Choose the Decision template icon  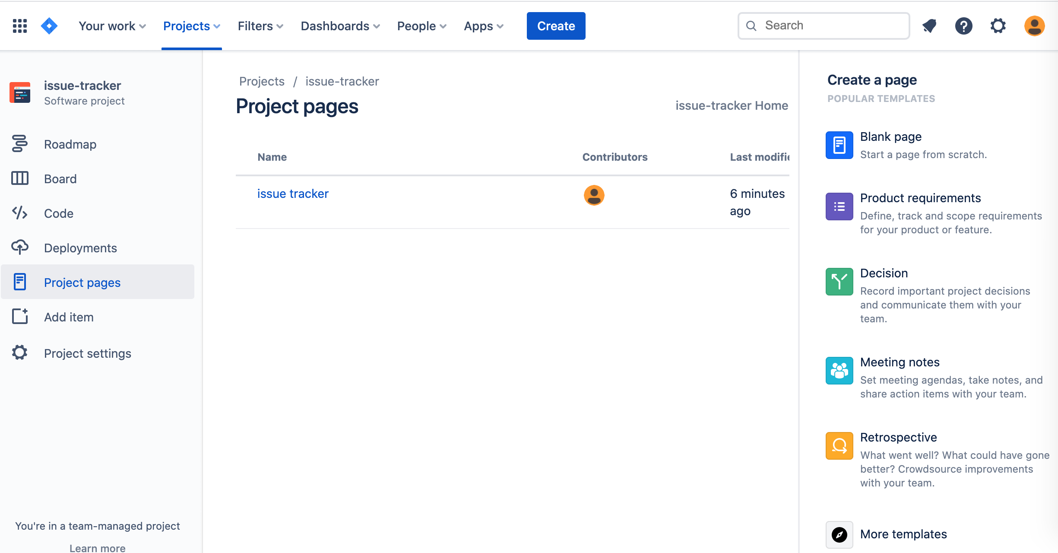click(839, 282)
